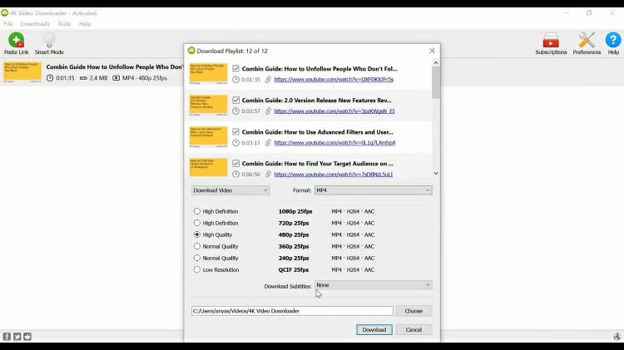Select High Quality 480p 25fps option
The image size is (624, 350).
click(197, 234)
